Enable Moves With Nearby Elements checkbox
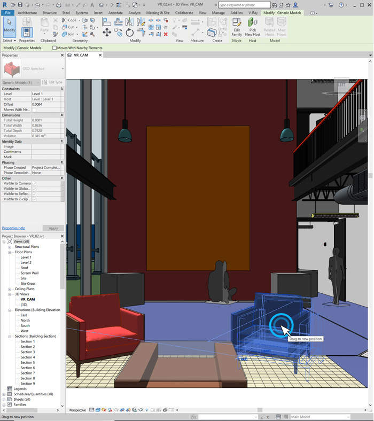The image size is (374, 421). pyautogui.click(x=54, y=48)
